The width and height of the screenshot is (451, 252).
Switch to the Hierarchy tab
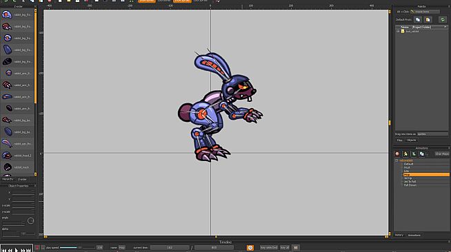pyautogui.click(x=8, y=179)
